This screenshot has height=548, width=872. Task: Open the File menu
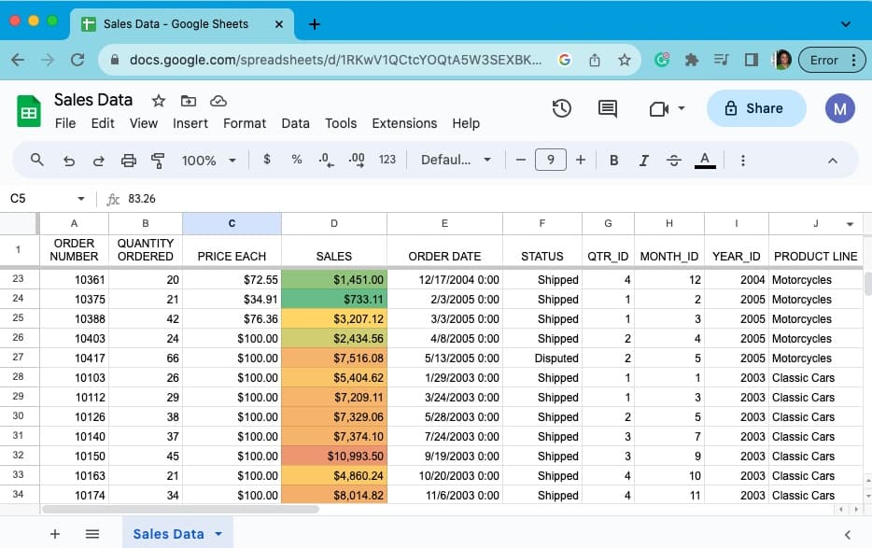point(65,123)
